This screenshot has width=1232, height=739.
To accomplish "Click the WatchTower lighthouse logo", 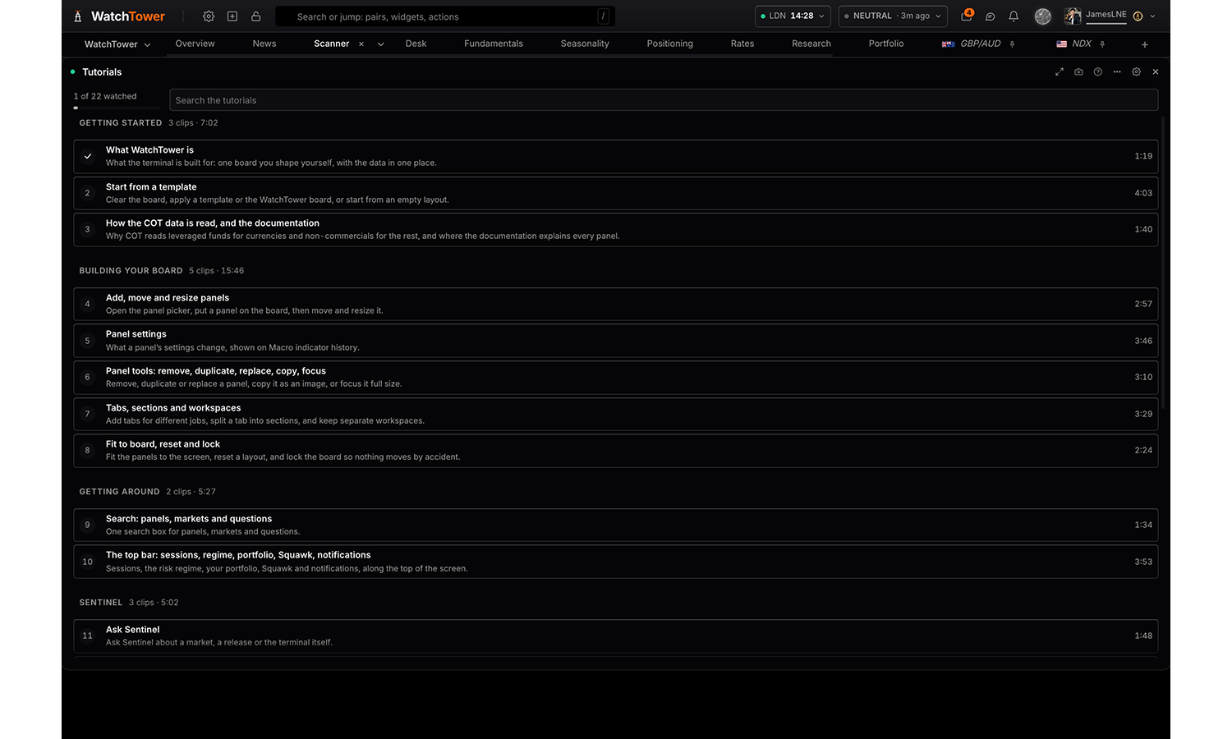I will click(x=78, y=16).
